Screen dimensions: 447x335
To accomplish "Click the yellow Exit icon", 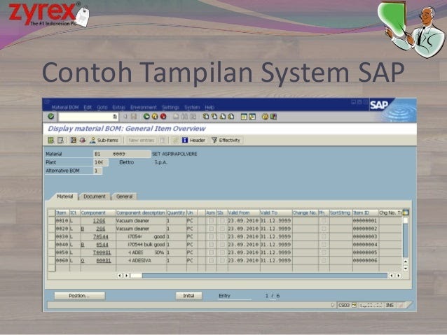I will (x=155, y=116).
